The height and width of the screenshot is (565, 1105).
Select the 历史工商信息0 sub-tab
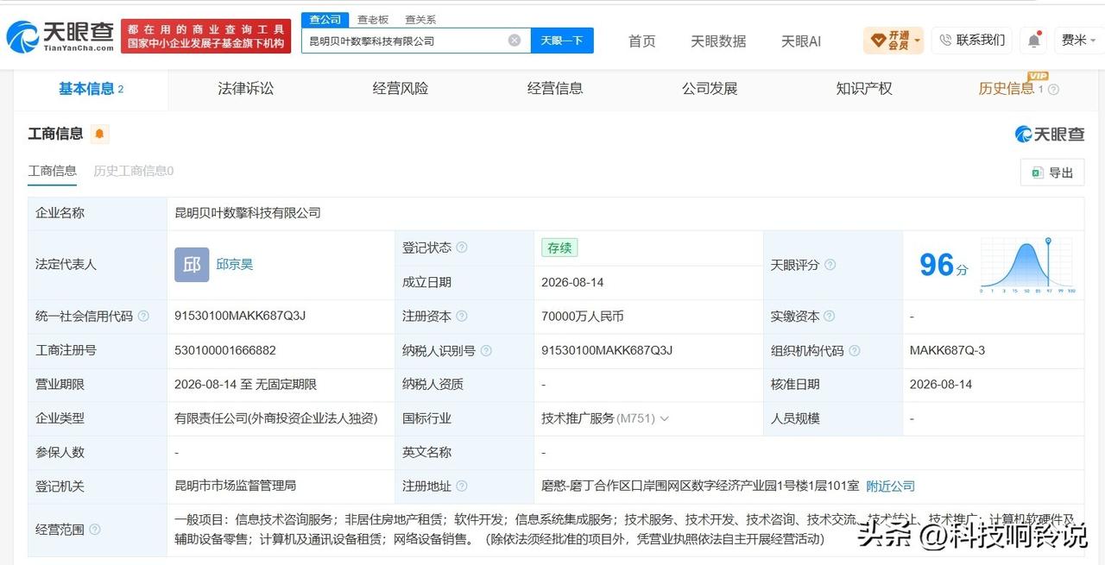(134, 171)
